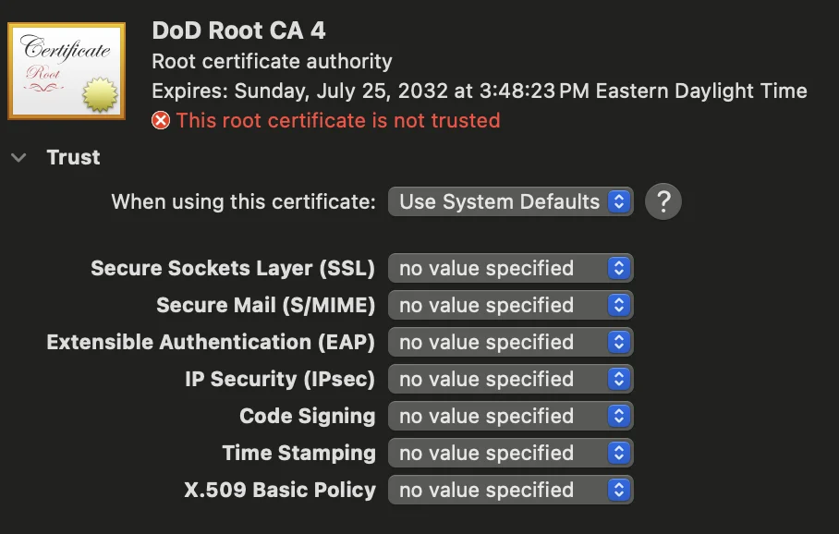Image resolution: width=839 pixels, height=534 pixels.
Task: Click the 'Secure Mail (S/MIME)' label
Action: (x=266, y=305)
